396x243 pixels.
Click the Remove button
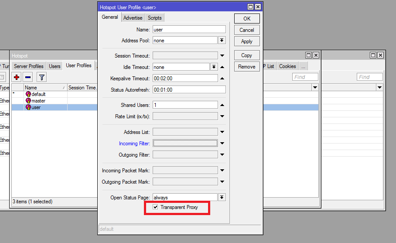coord(247,67)
